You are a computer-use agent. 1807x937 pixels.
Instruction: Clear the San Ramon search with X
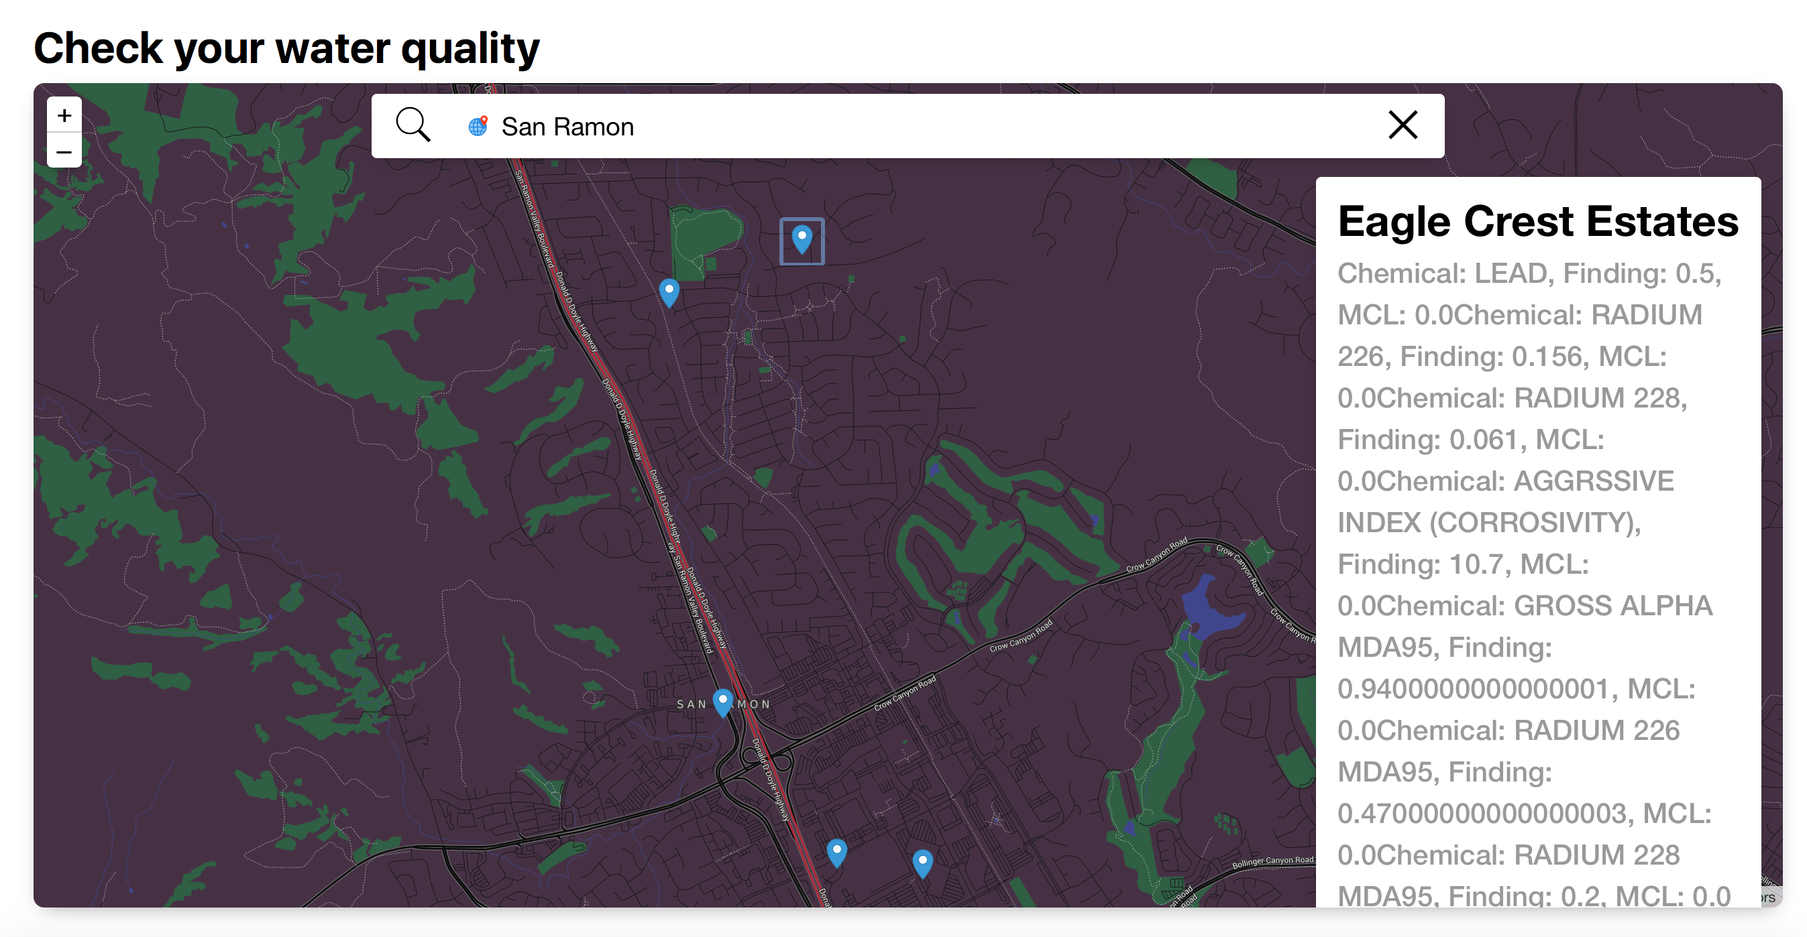click(1403, 125)
